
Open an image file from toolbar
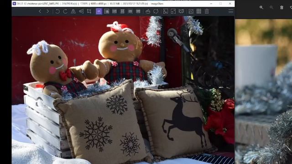click(x=148, y=11)
